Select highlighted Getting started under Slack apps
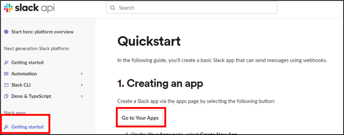The image size is (344, 135). 27,127
